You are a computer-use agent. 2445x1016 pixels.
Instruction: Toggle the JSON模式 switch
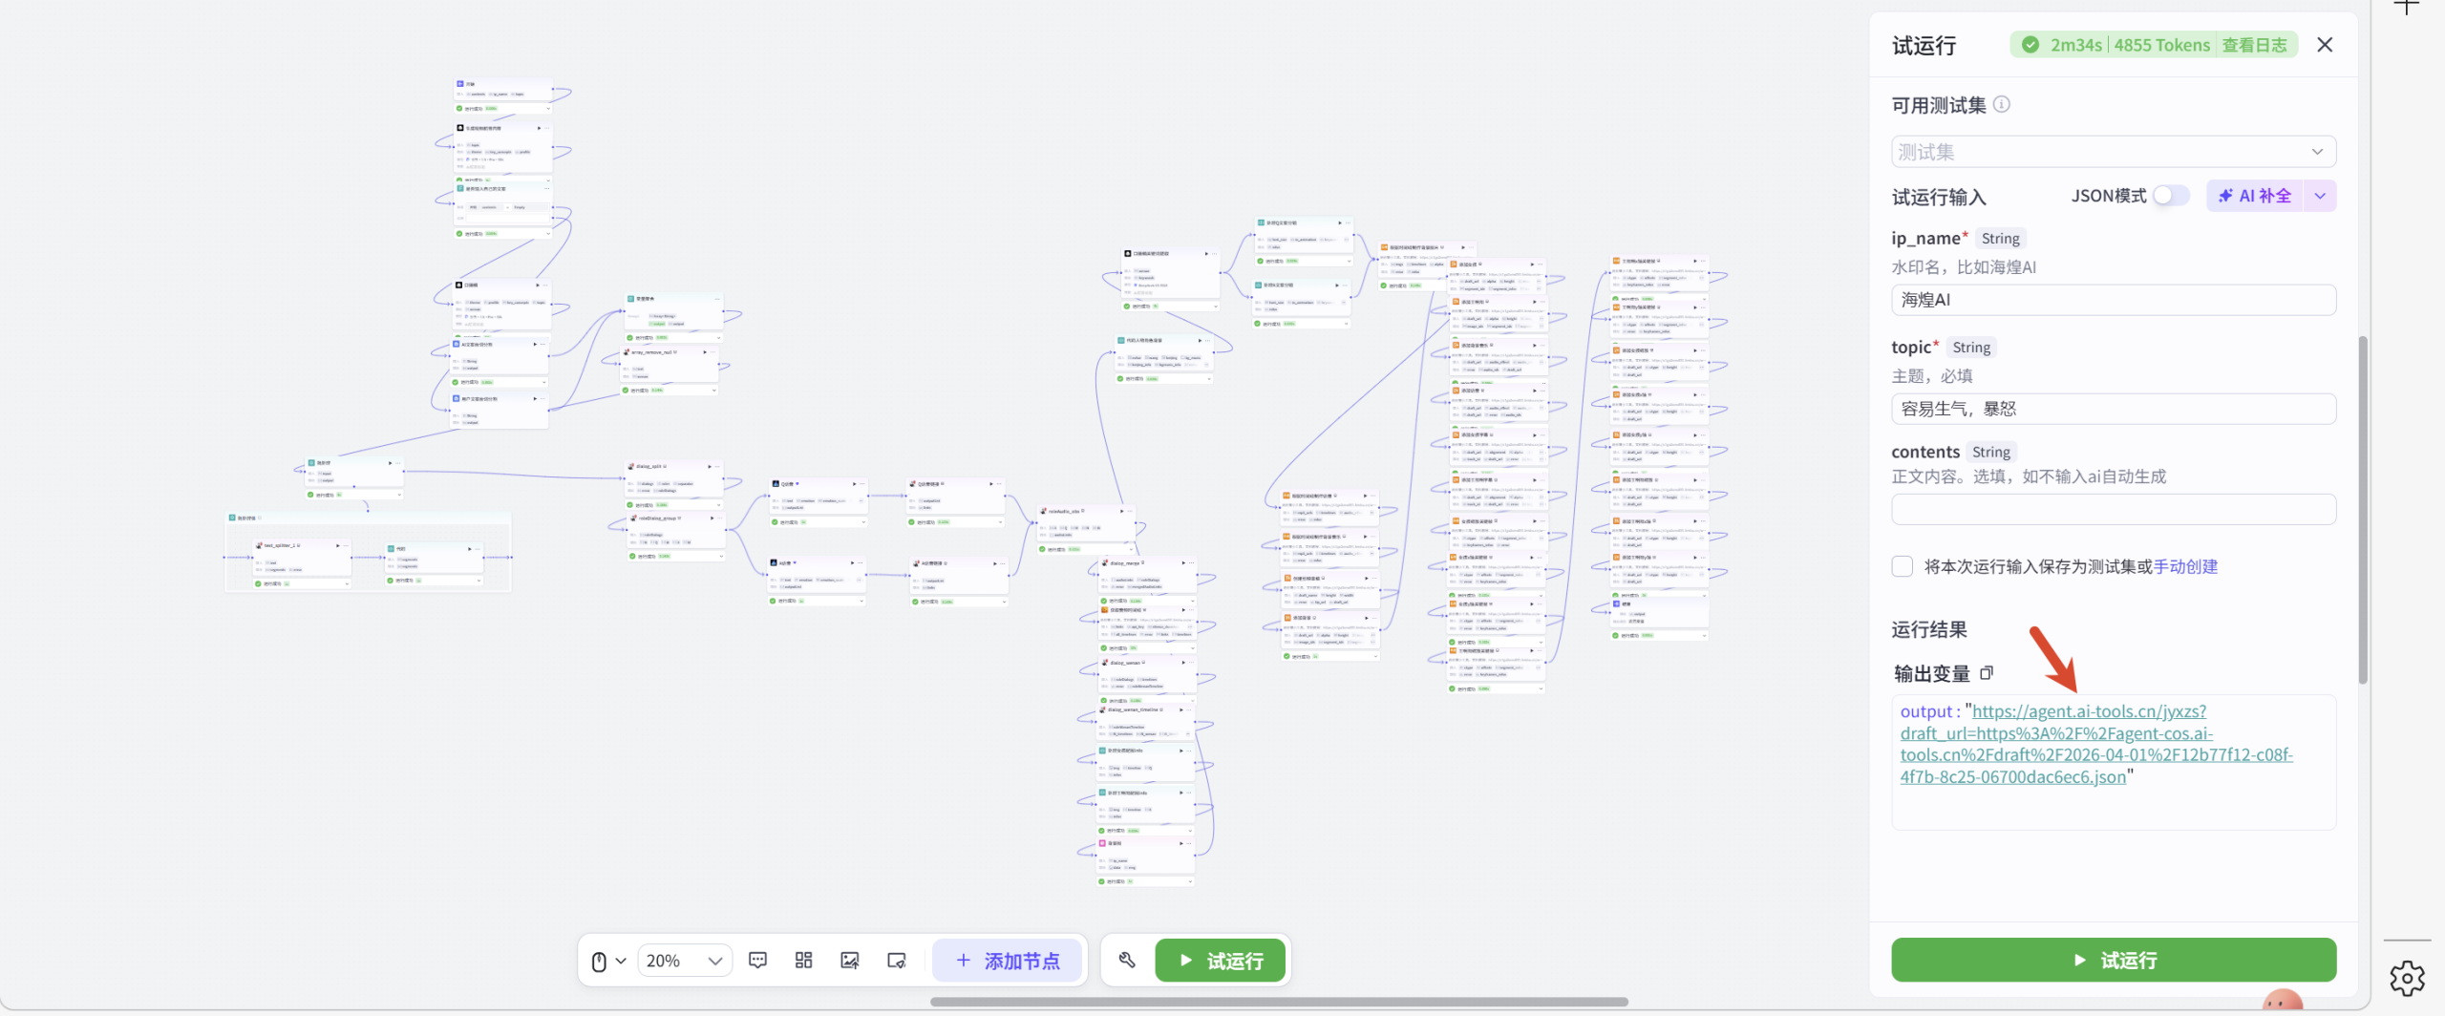coord(2170,196)
